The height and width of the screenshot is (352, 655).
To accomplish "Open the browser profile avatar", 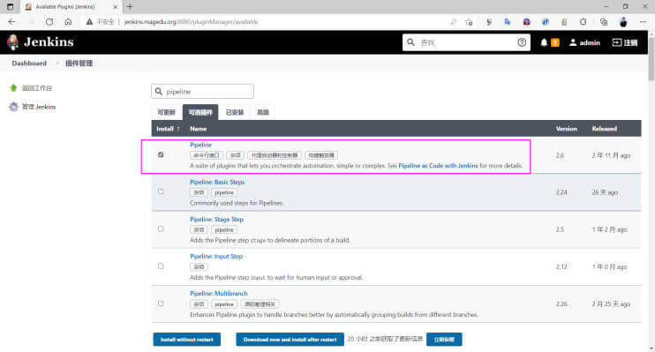I will pos(623,22).
